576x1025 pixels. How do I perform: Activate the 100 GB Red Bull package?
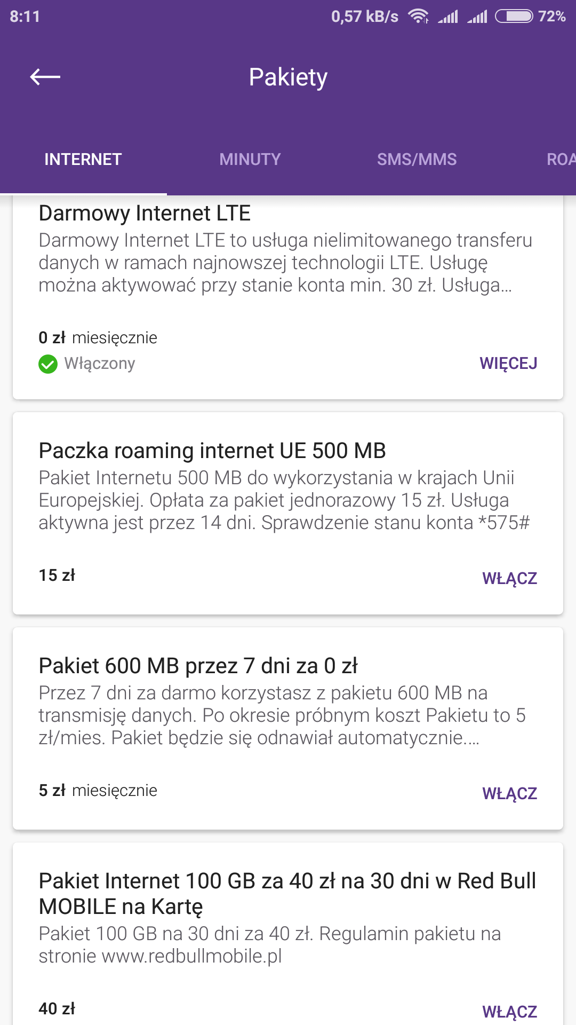pos(509,1011)
